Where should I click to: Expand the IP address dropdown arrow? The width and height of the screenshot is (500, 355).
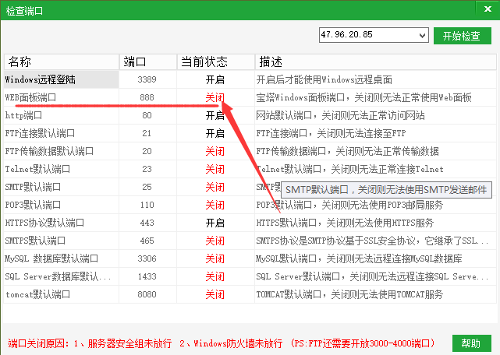(422, 35)
